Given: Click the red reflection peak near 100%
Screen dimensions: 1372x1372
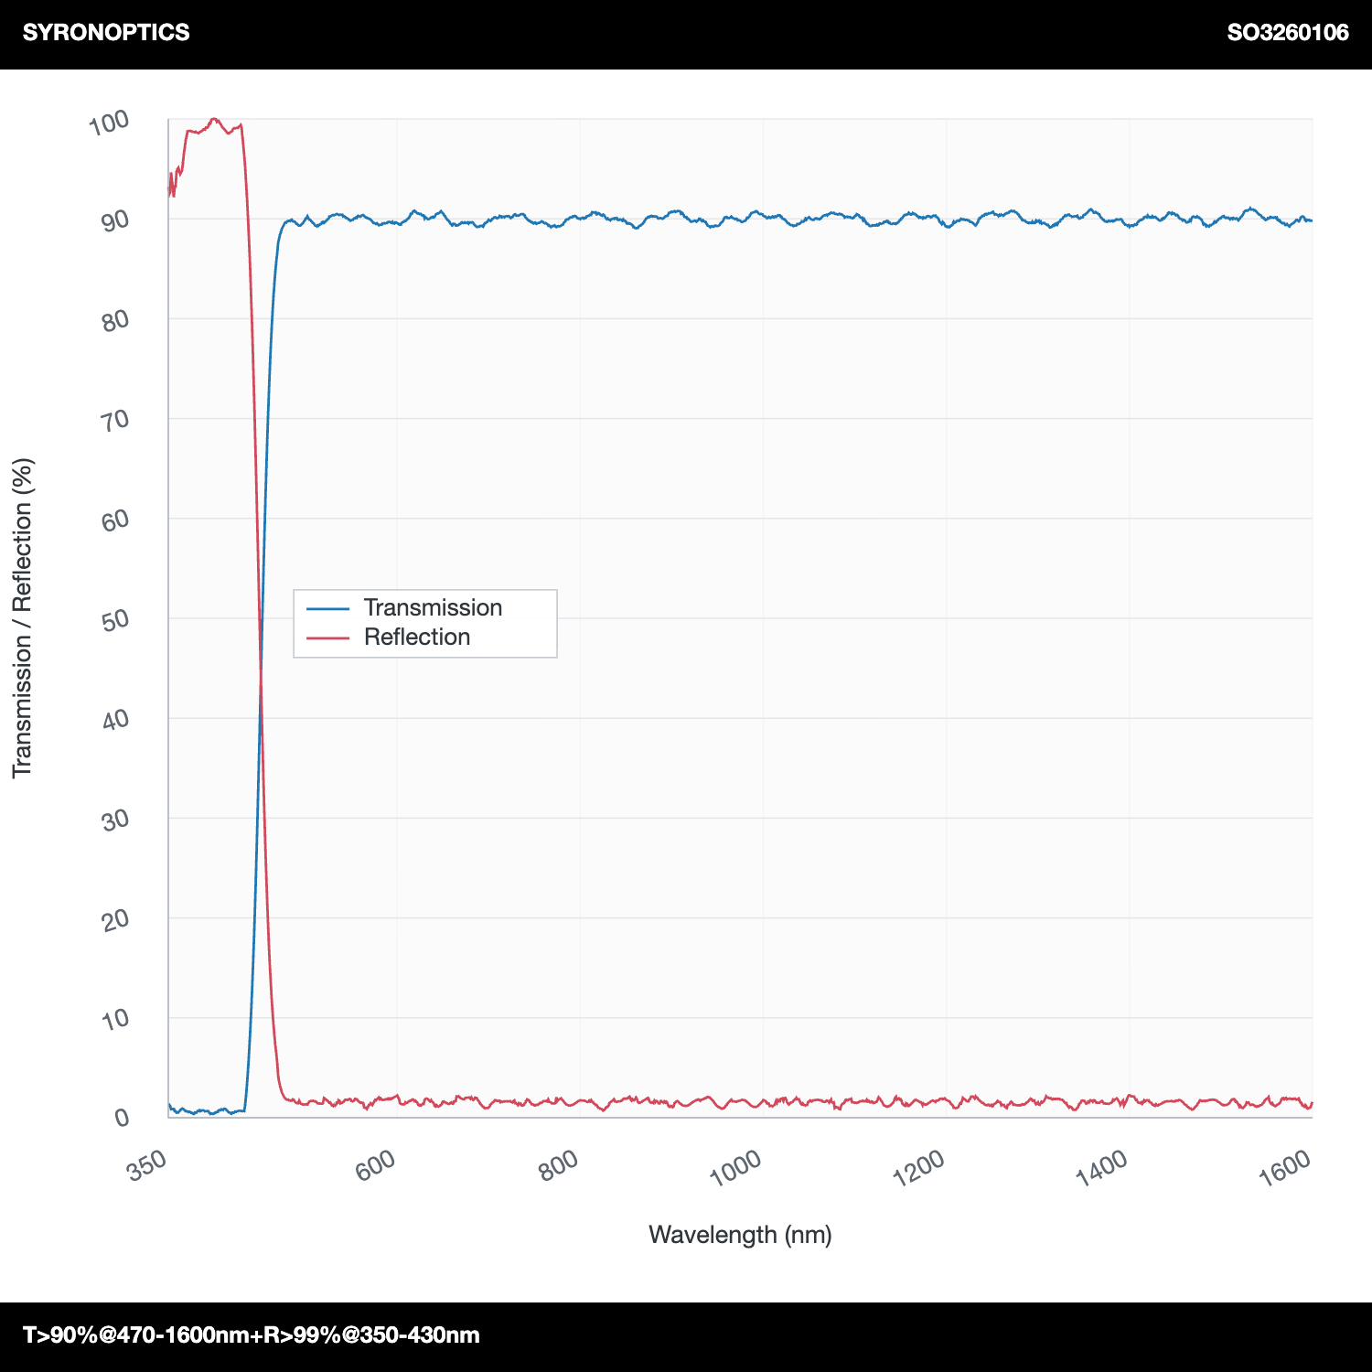Looking at the screenshot, I should pos(214,120).
